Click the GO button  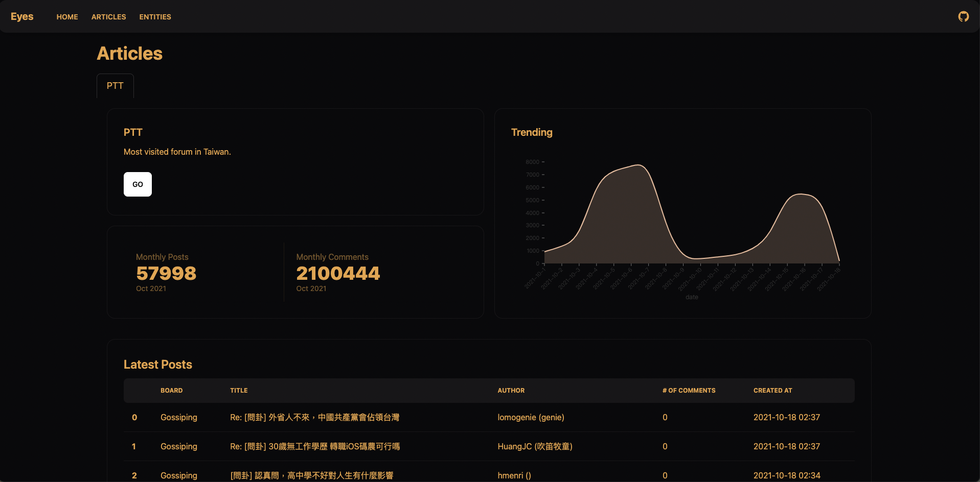pos(138,184)
